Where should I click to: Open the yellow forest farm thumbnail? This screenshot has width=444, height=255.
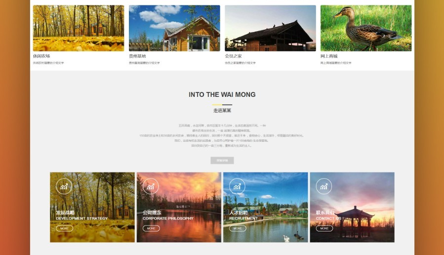click(x=79, y=28)
